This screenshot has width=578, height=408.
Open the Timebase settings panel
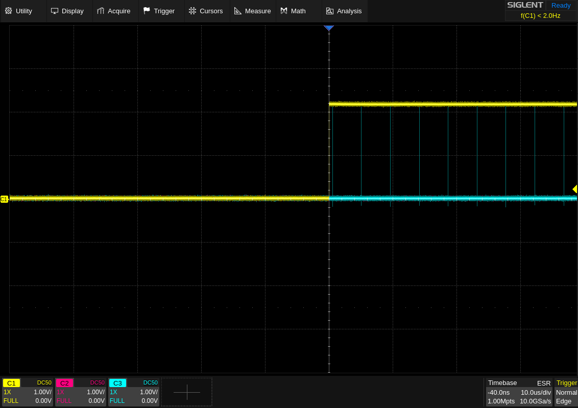[x=519, y=392]
